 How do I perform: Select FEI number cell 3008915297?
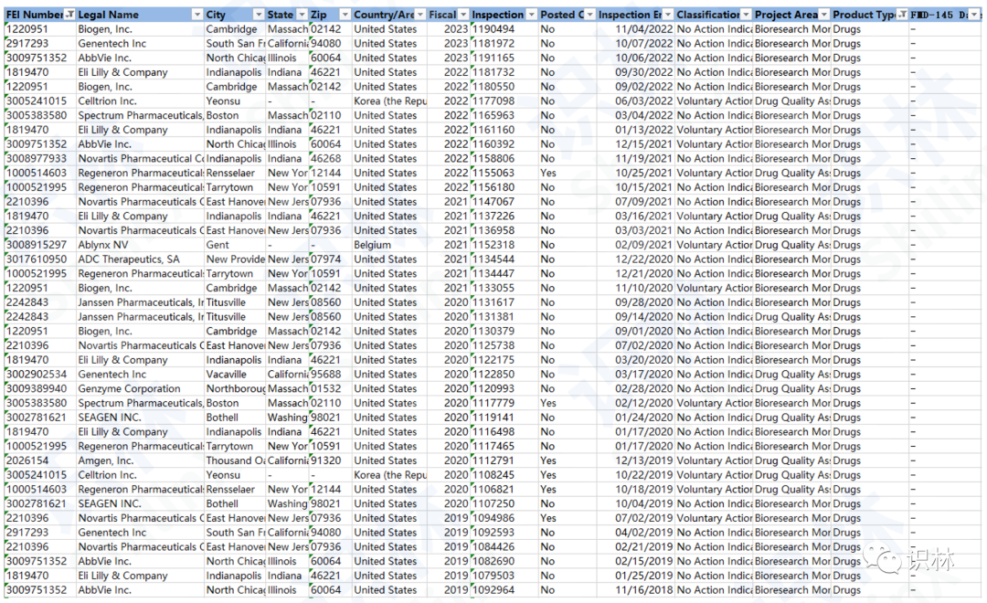[40, 245]
